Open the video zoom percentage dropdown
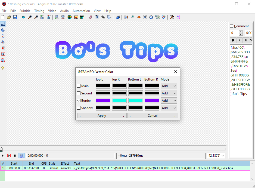Image resolution: width=255 pixels, height=188 pixels. (216, 156)
